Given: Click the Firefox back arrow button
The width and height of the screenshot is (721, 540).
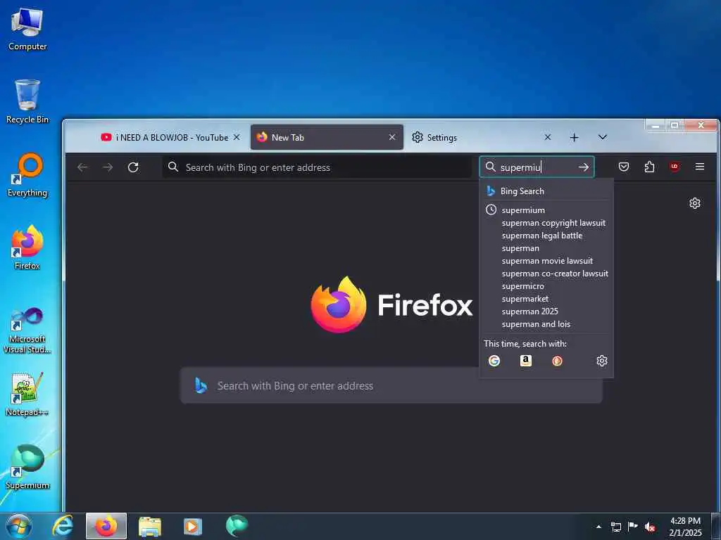Looking at the screenshot, I should 83,167.
